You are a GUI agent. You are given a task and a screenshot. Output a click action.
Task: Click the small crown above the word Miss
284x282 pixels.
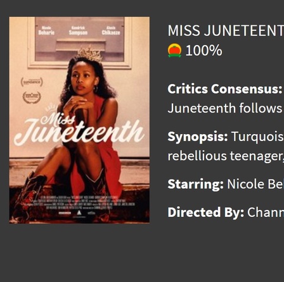pyautogui.click(x=52, y=108)
